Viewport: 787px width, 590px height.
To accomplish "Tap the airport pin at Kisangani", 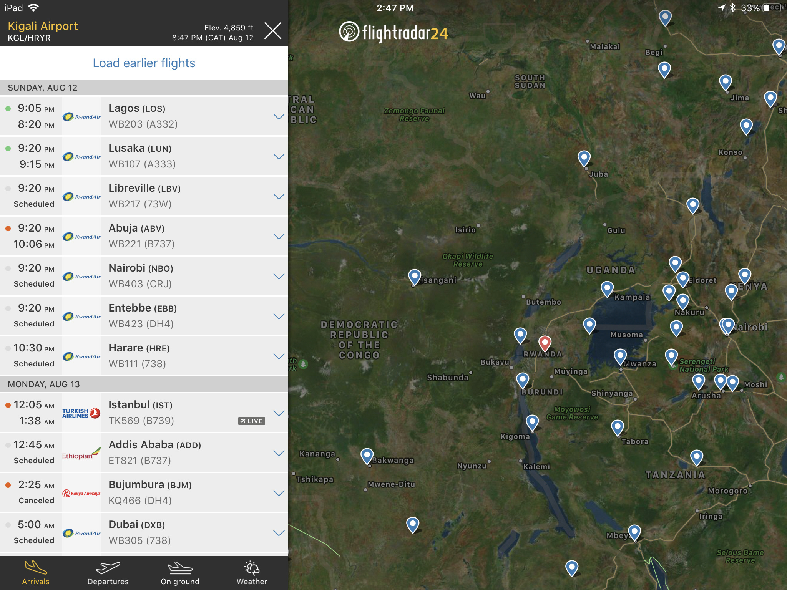I will click(414, 276).
